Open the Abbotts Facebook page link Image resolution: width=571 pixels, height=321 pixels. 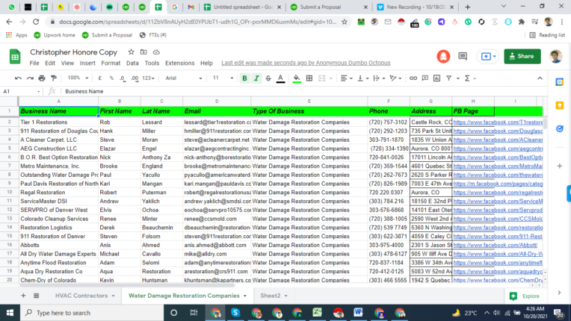coord(496,245)
